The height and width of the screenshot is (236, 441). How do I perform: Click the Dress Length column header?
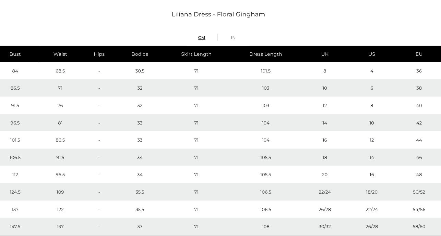click(266, 54)
